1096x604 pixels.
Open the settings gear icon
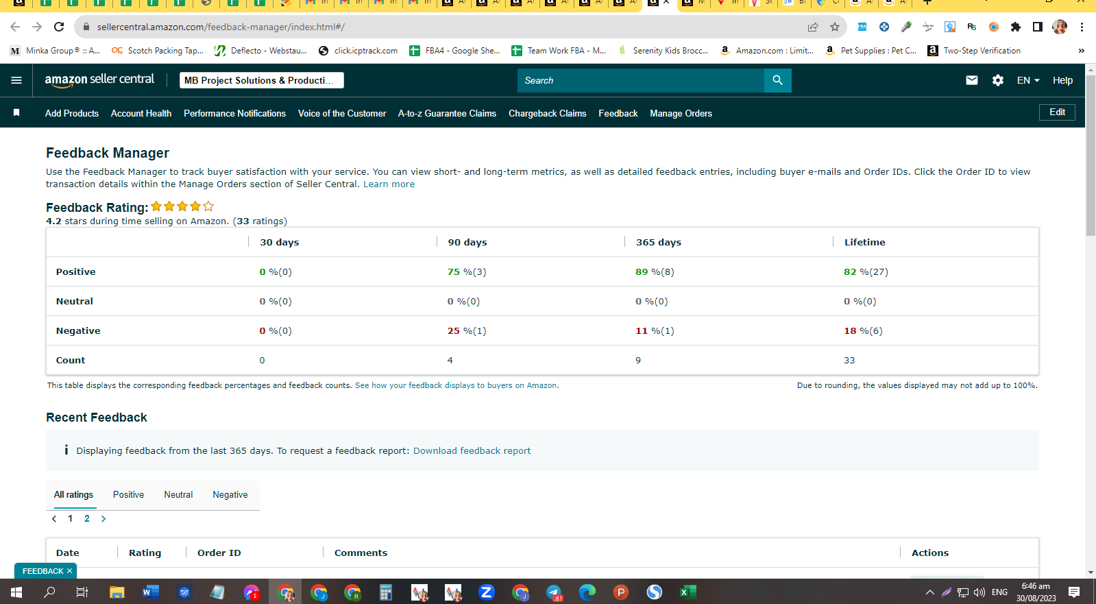click(x=998, y=80)
